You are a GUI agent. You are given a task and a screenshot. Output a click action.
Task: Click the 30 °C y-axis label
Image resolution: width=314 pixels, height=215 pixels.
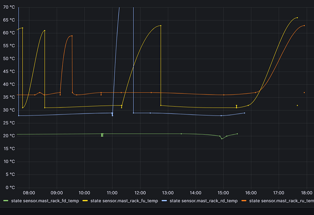pos(9,110)
